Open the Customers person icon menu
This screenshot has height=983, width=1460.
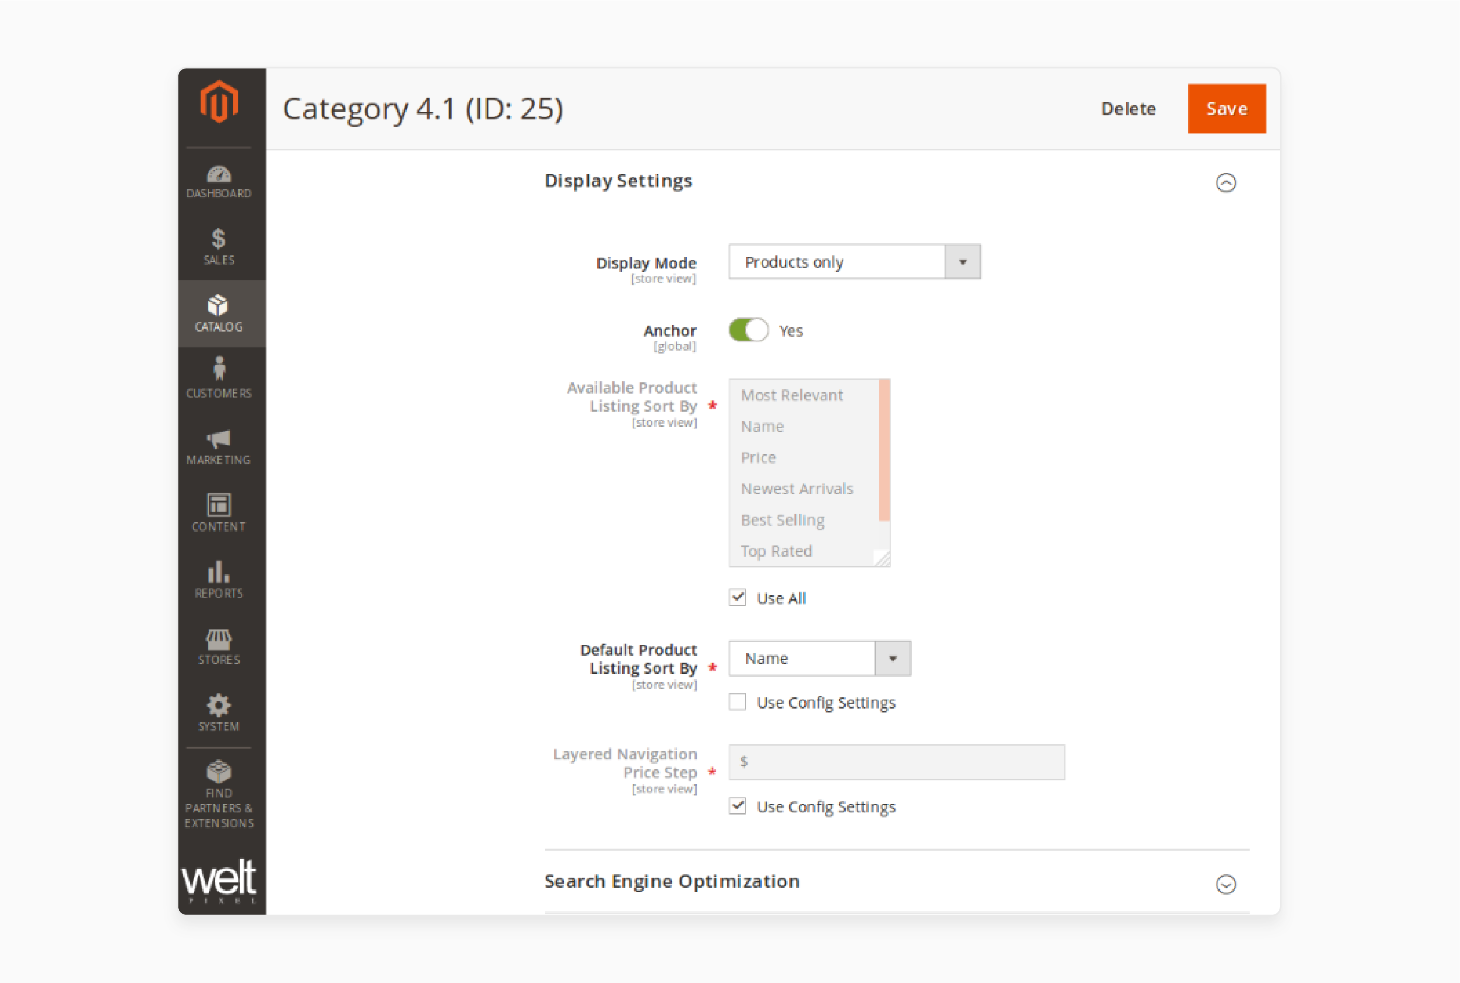coord(219,378)
